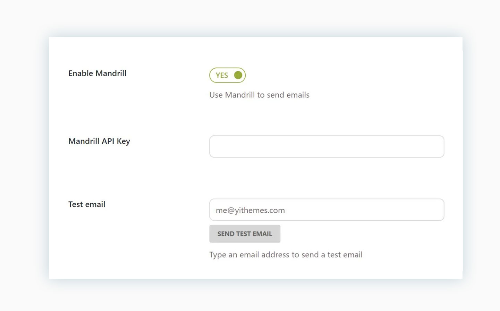Viewport: 500px width, 311px height.
Task: Click the word 'Key' in the API label
Action: pyautogui.click(x=124, y=141)
